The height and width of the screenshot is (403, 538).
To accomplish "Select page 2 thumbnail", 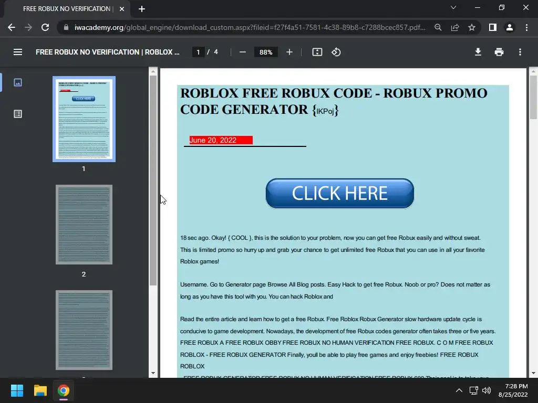I will (84, 225).
